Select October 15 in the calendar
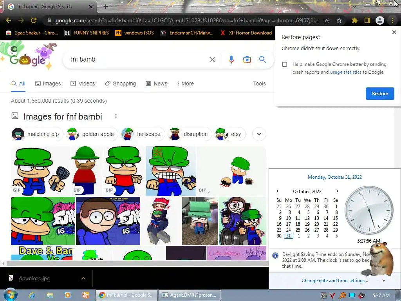This screenshot has width=401, height=301. [335, 218]
